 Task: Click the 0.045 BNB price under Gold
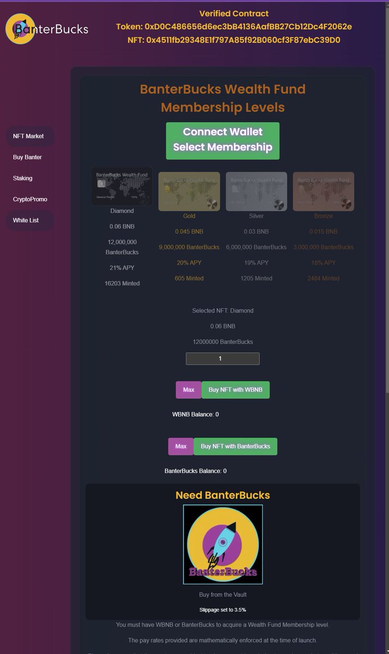[x=189, y=232]
